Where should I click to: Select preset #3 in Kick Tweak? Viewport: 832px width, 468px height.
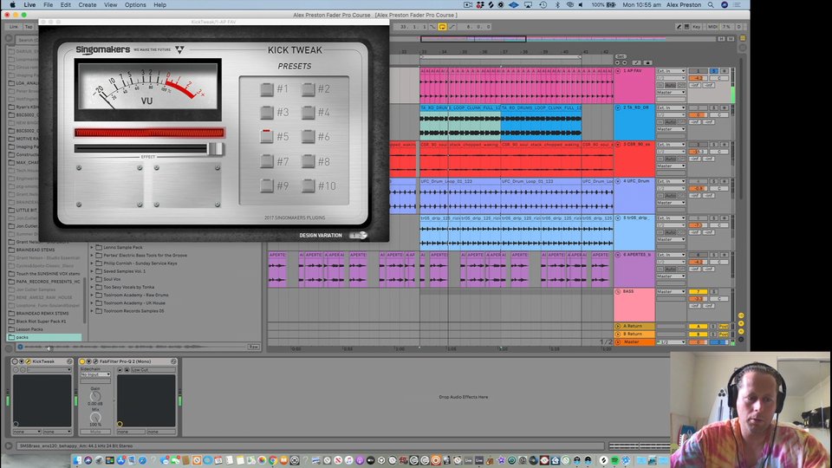[x=266, y=113]
